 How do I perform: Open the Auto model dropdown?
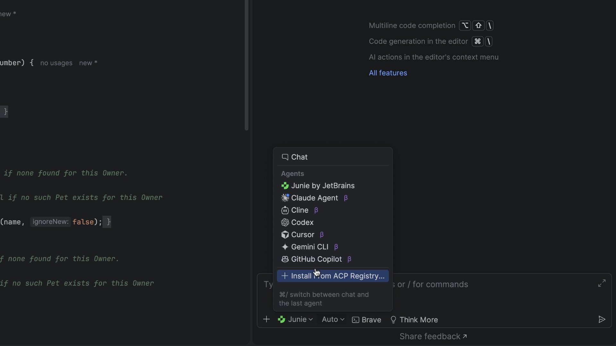[333, 319]
